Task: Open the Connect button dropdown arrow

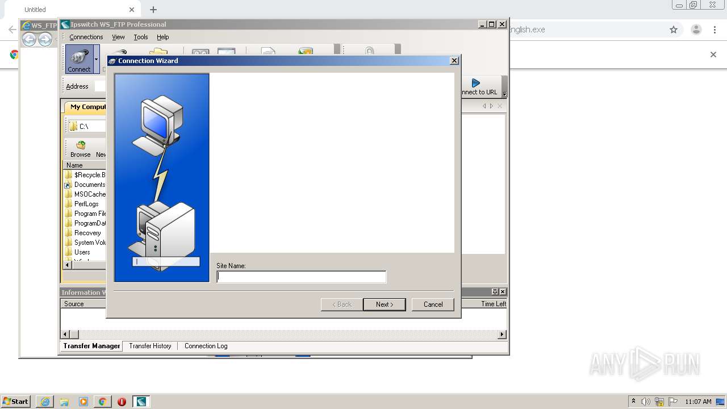Action: pos(97,59)
